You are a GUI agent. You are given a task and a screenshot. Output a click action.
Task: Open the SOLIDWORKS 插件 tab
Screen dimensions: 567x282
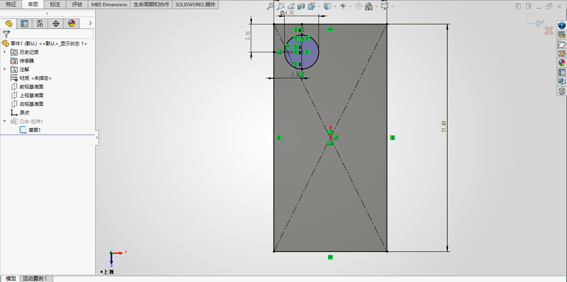coord(195,5)
